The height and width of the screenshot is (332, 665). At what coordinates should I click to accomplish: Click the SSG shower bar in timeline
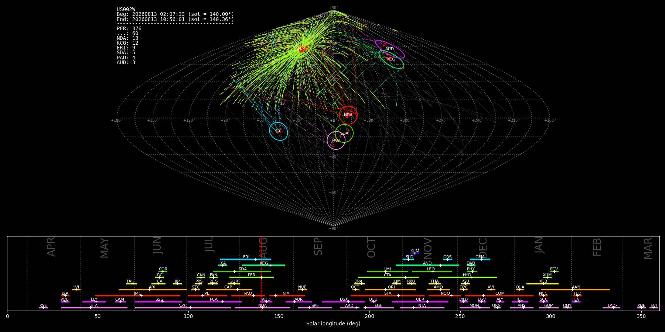[x=158, y=302]
